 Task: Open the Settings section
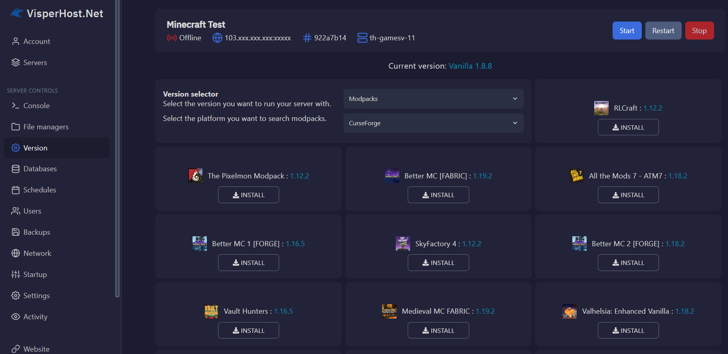click(x=57, y=296)
